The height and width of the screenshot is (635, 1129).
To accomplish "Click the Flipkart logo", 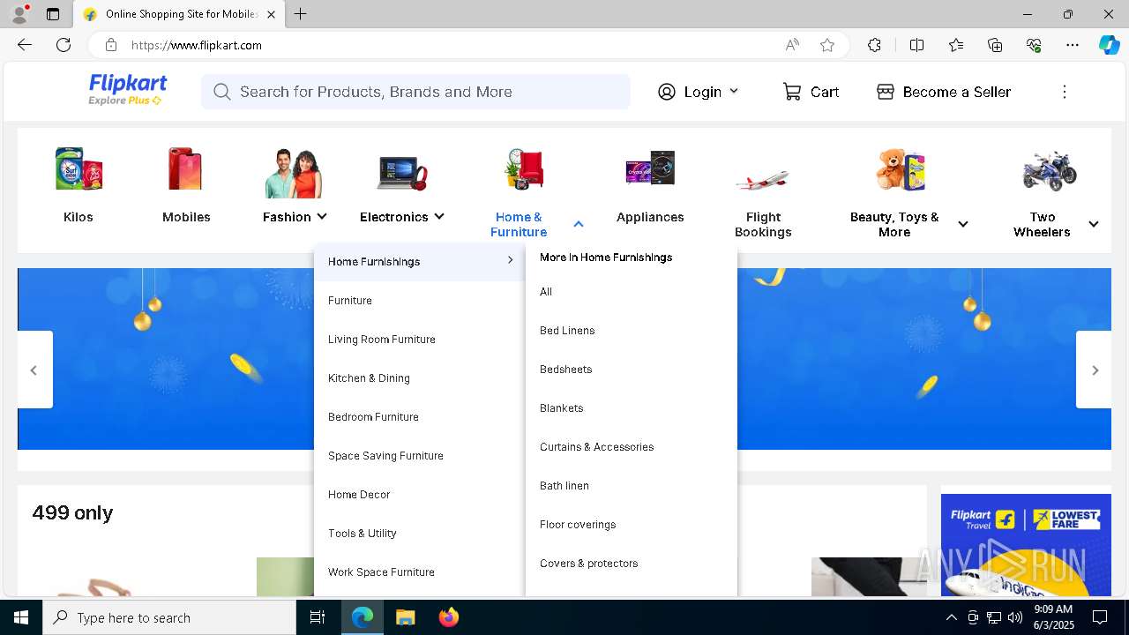I will pyautogui.click(x=127, y=90).
